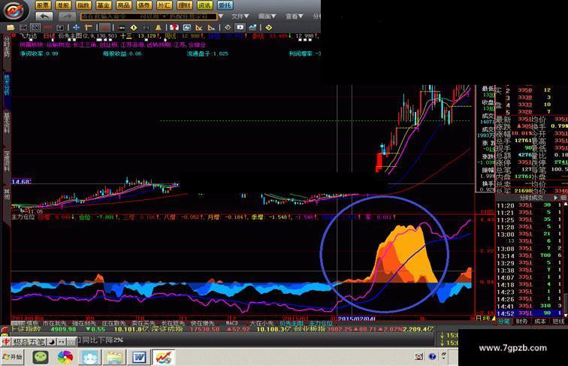Open the Word icon in taskbar

click(139, 357)
